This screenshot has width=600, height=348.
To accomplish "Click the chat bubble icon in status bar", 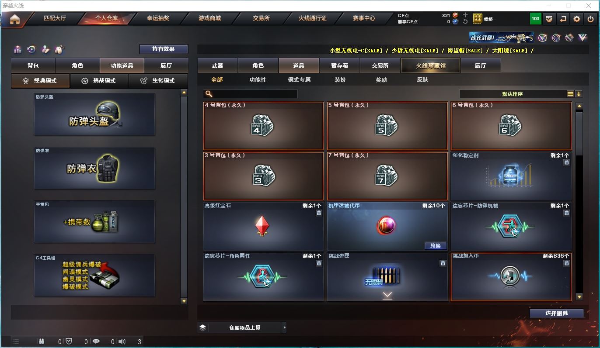I will point(96,341).
